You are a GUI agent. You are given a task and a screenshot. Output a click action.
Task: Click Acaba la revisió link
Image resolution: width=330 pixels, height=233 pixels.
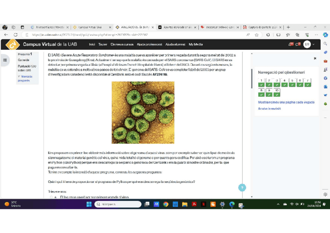pyautogui.click(x=269, y=109)
